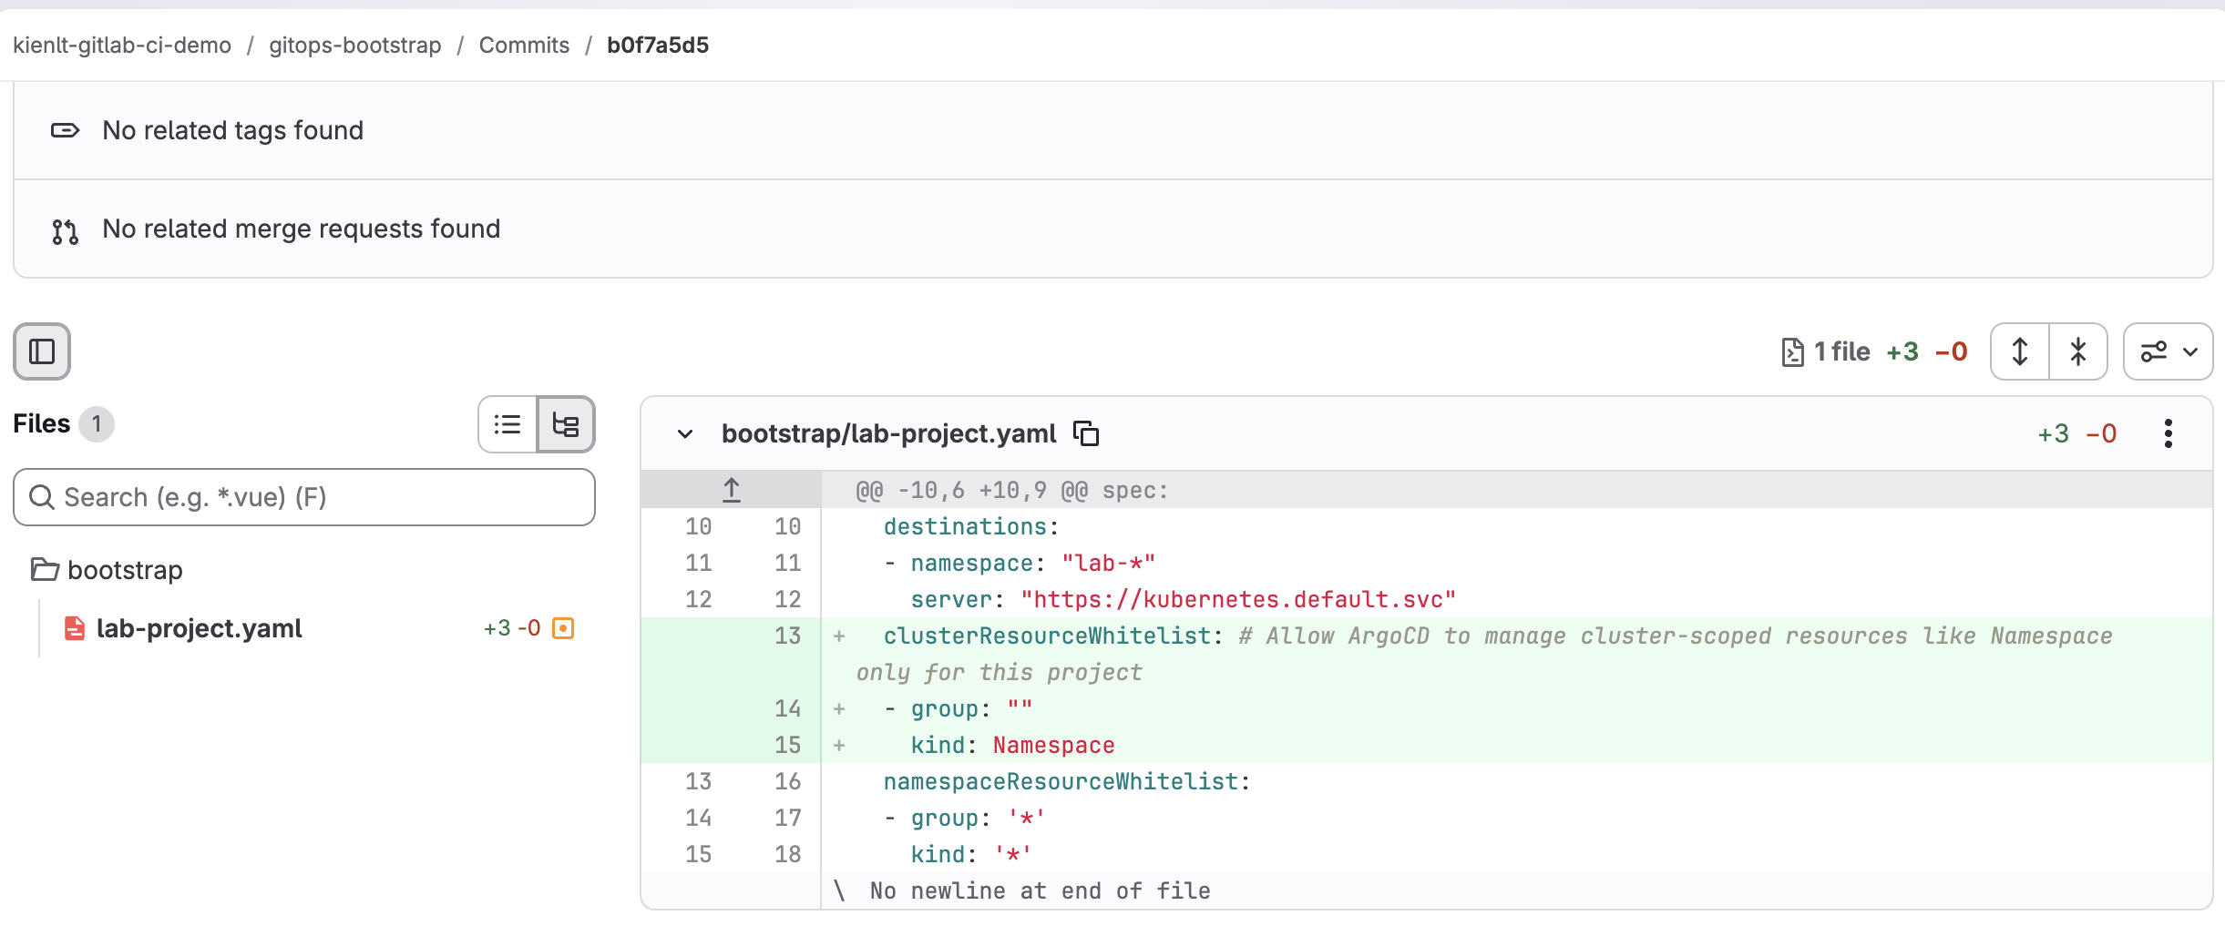Expand lines above the diff hunk
The image size is (2225, 936).
pos(732,490)
